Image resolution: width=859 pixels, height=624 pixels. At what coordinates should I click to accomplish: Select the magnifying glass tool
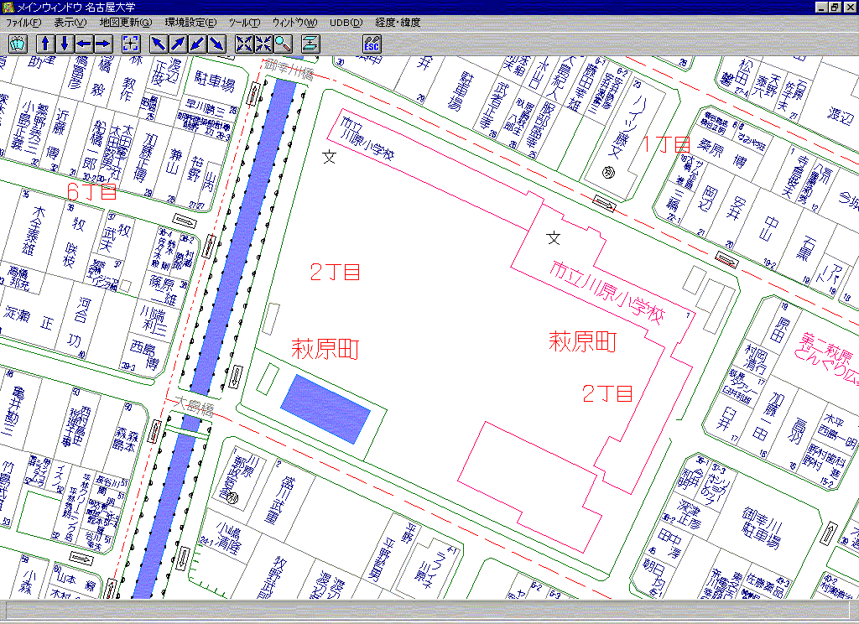pyautogui.click(x=282, y=44)
